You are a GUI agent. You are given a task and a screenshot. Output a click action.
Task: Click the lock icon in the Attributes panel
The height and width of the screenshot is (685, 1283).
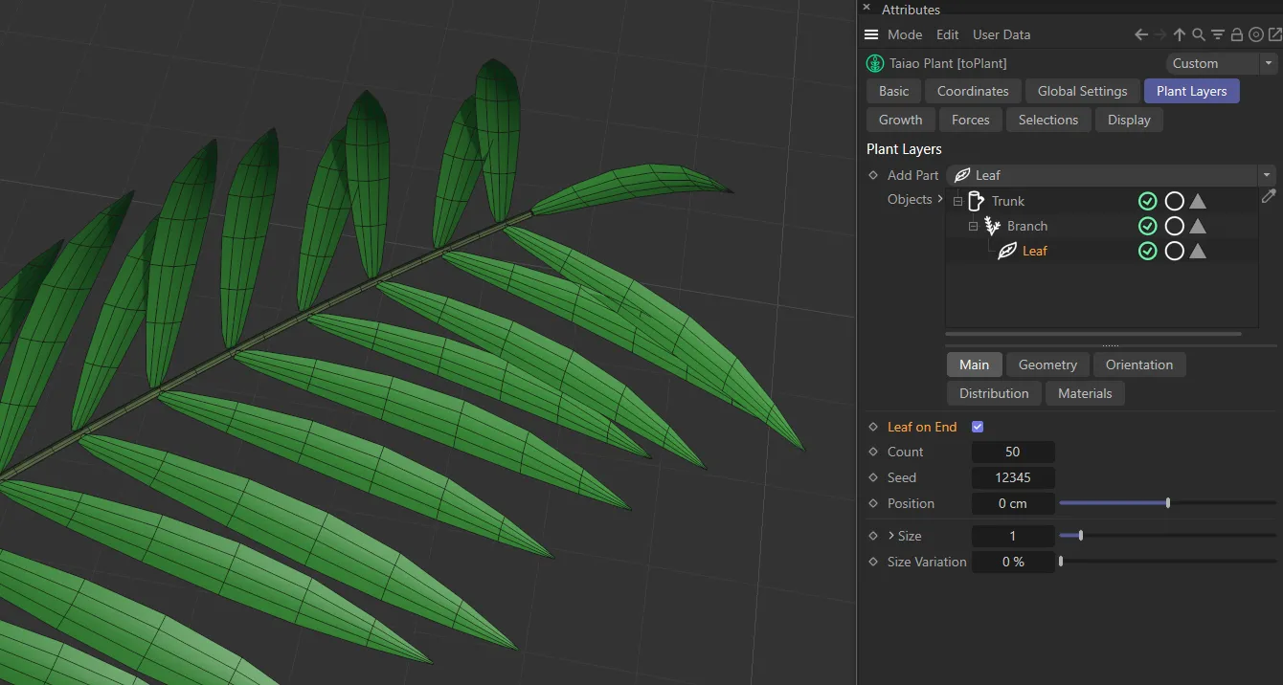[1237, 34]
